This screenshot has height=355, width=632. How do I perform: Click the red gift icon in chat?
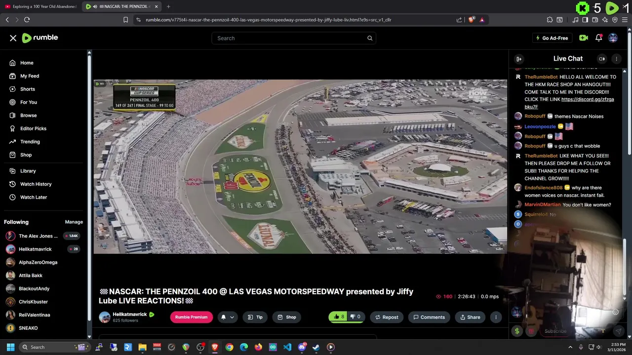531,331
